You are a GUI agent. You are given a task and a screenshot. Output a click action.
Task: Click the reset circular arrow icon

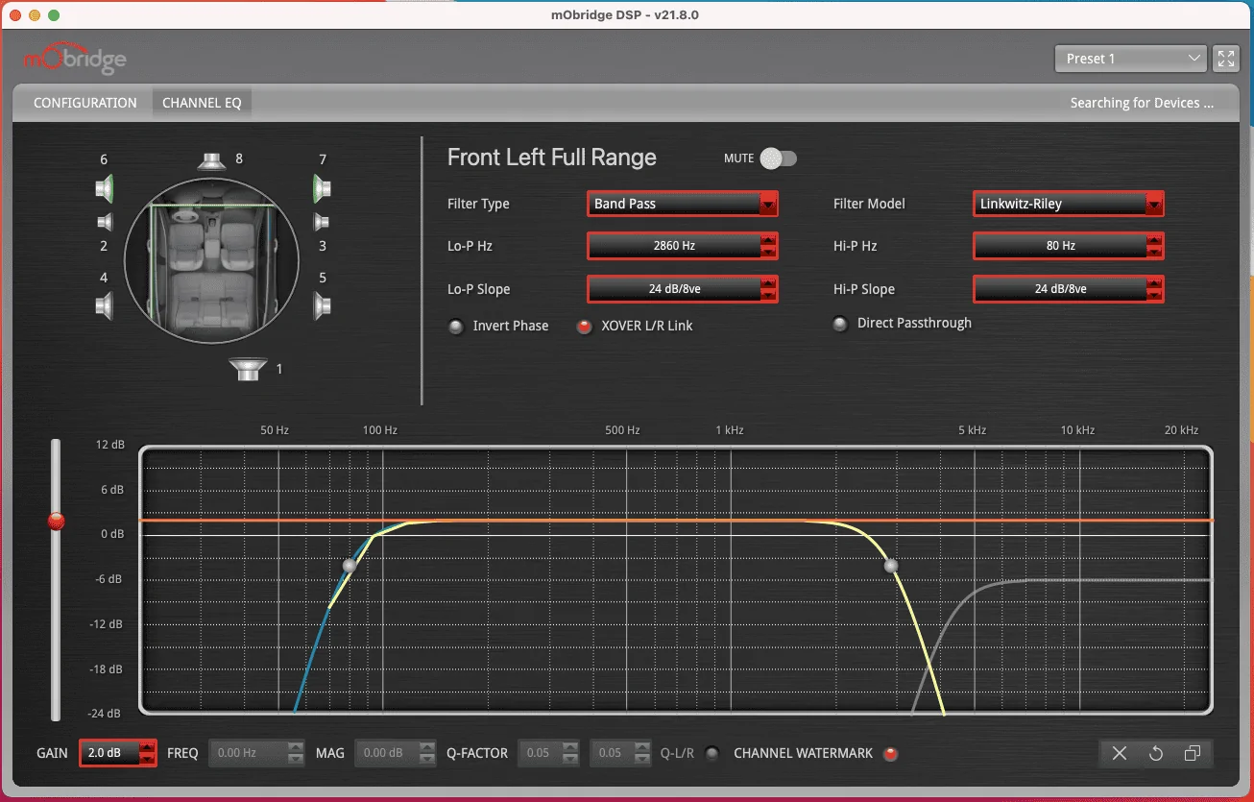[x=1156, y=753]
